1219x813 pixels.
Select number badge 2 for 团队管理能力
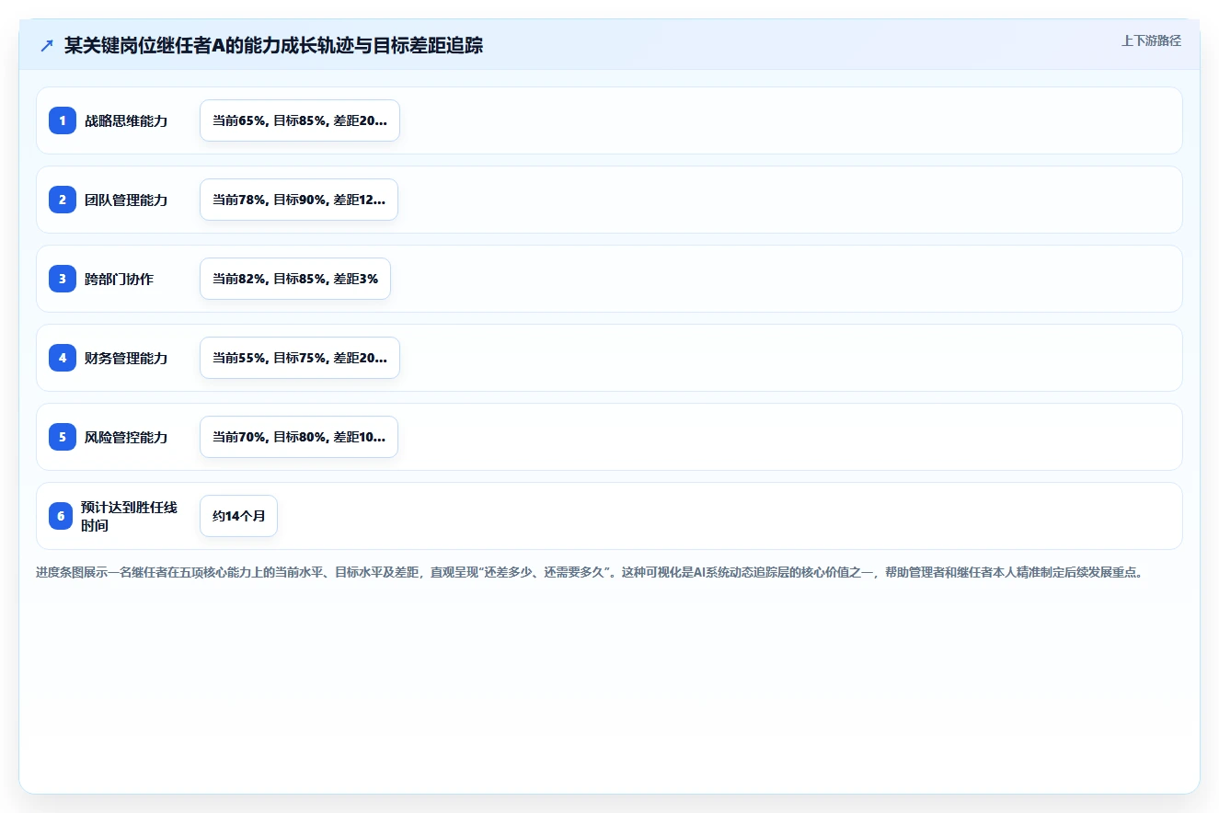tap(63, 200)
